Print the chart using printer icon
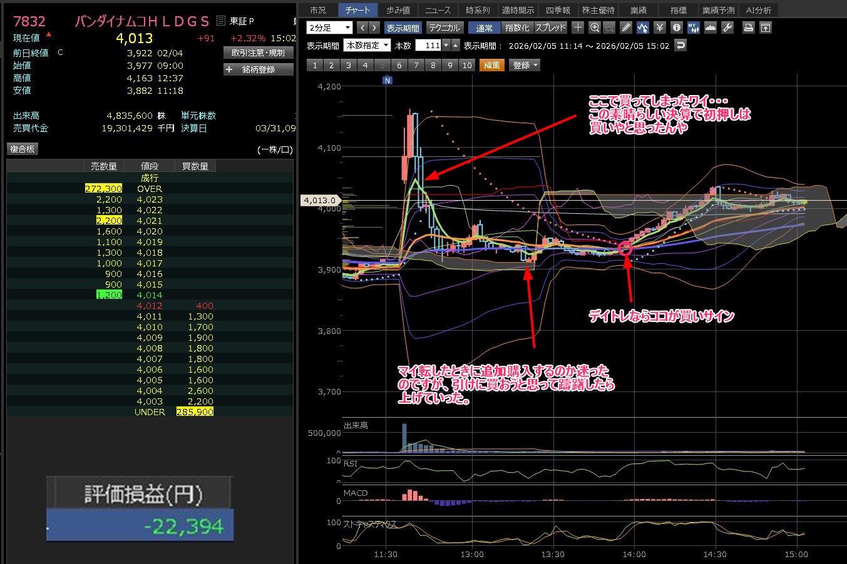Viewport: 847px width, 564px height. pos(748,28)
